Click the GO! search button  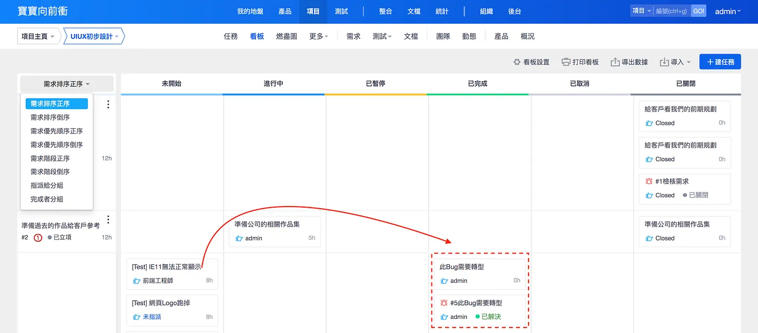698,11
